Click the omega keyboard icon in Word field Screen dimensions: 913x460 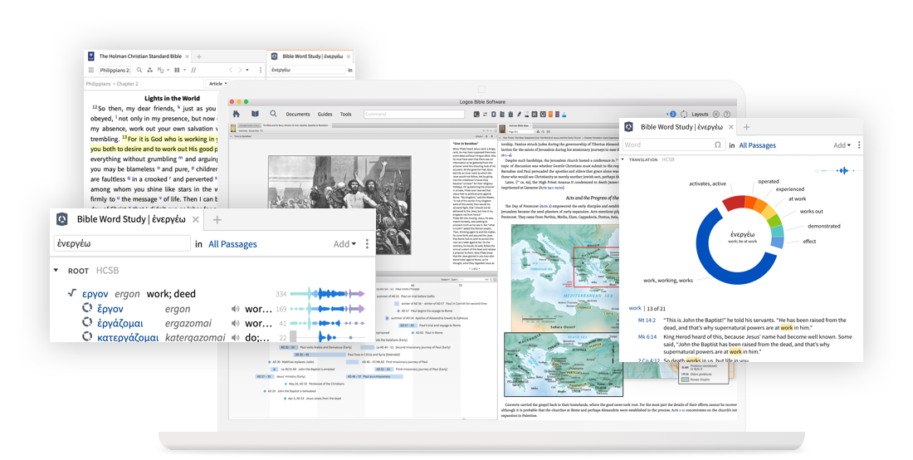(717, 145)
